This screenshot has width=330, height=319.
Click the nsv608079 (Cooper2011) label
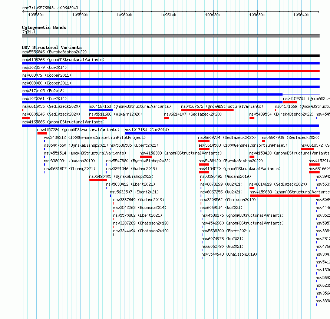click(47, 75)
